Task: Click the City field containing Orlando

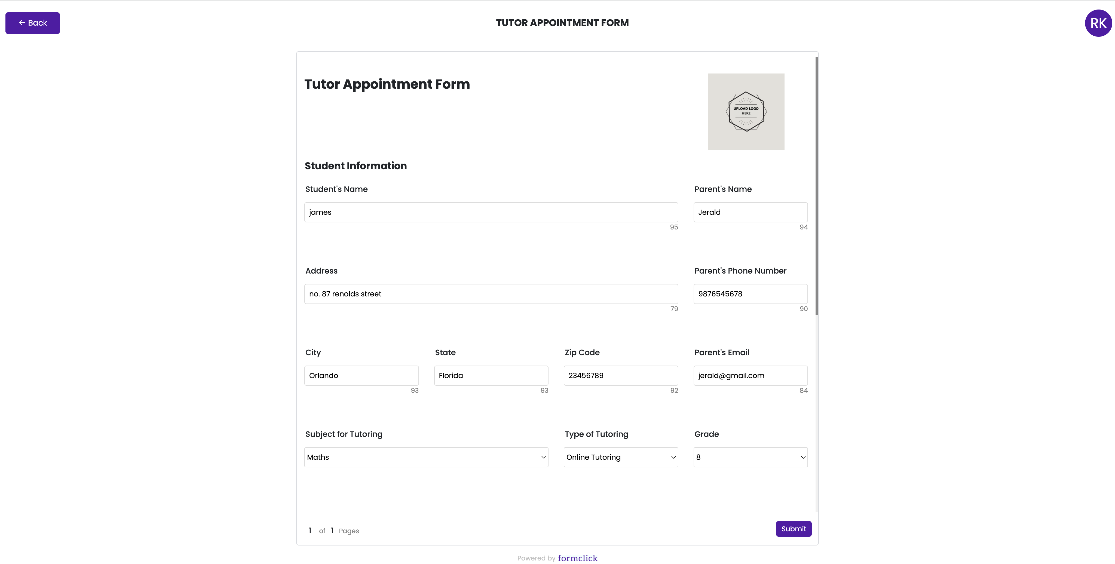Action: point(362,376)
